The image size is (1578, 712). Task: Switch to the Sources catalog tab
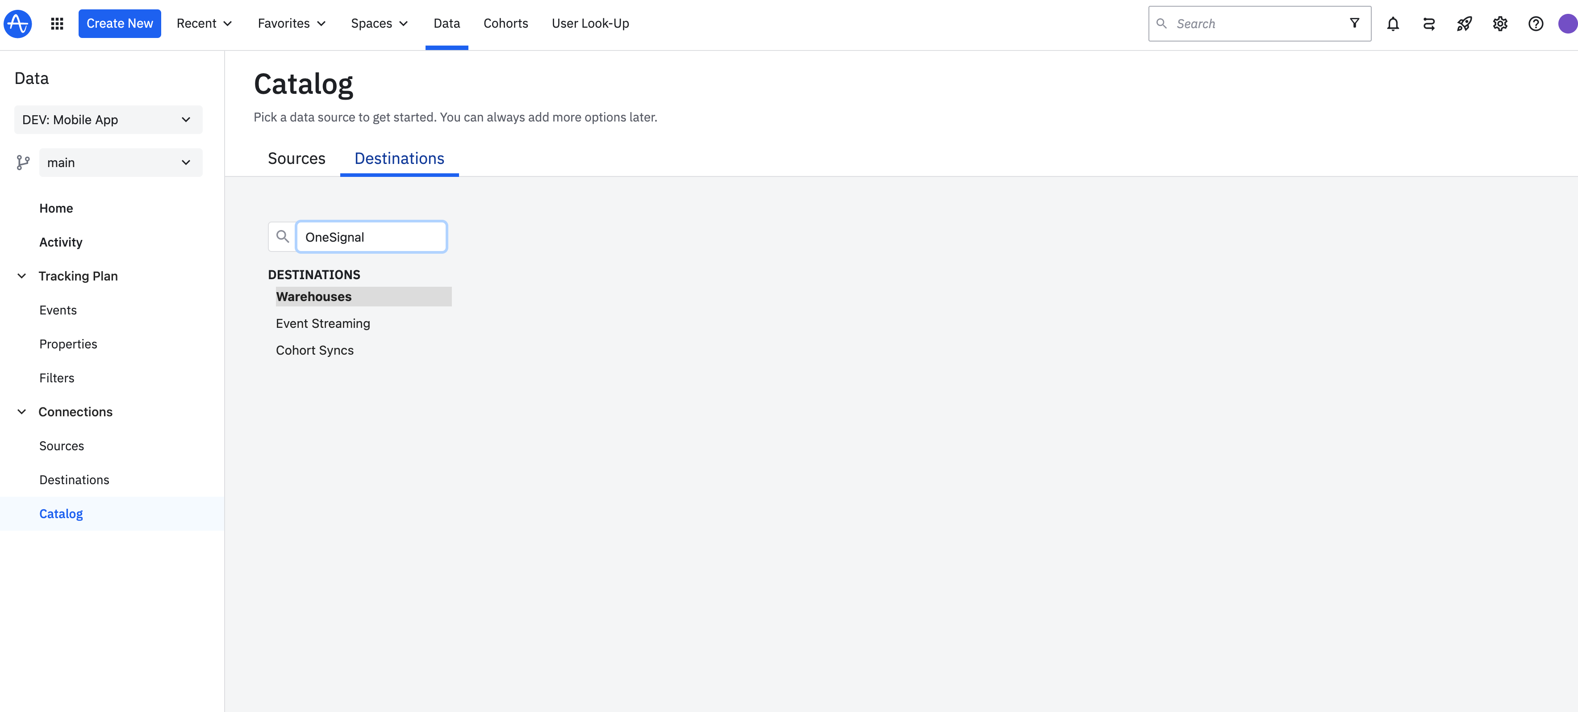pos(296,159)
